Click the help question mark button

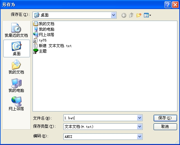[168, 5]
